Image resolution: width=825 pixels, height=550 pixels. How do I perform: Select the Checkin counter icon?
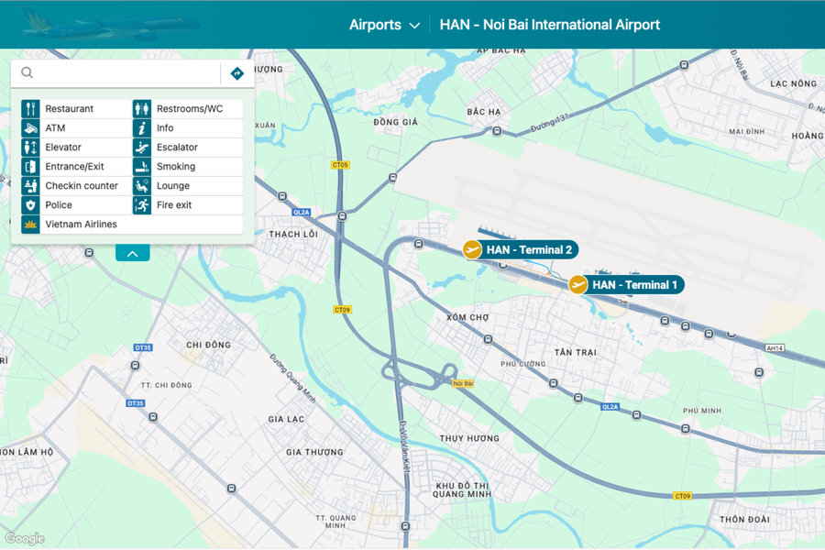(30, 185)
